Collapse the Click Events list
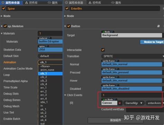 point(65,95)
